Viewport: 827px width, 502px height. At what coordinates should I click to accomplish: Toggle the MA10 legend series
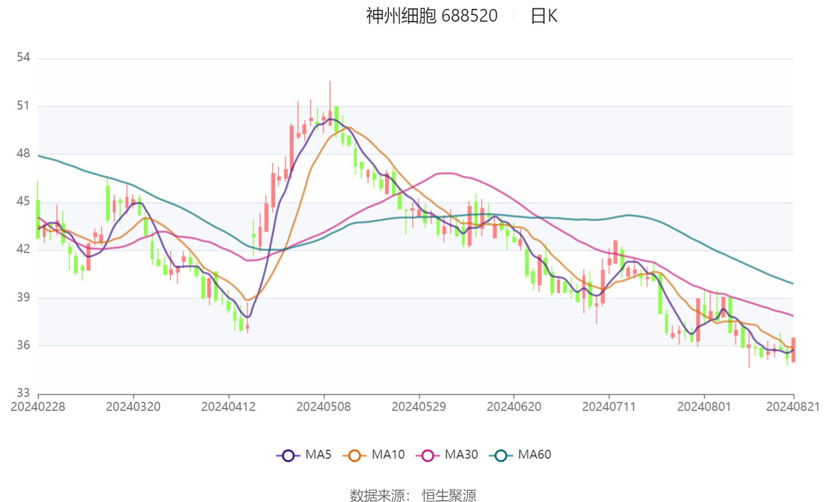click(374, 455)
